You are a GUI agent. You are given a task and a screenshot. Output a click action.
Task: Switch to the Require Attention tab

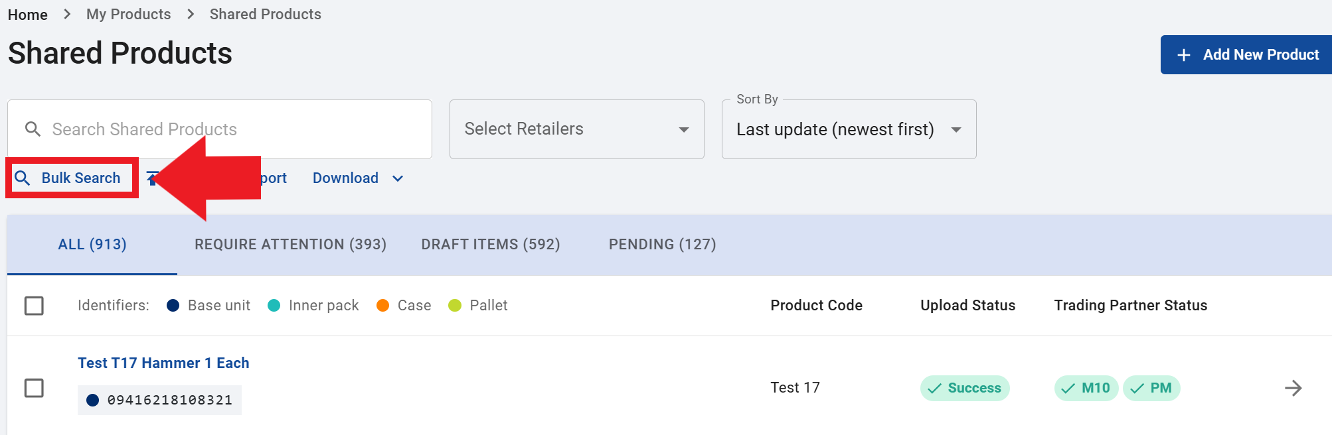coord(290,245)
